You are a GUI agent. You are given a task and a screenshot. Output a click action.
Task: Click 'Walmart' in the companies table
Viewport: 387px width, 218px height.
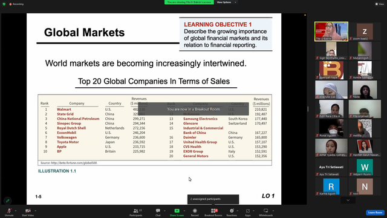[64, 109]
